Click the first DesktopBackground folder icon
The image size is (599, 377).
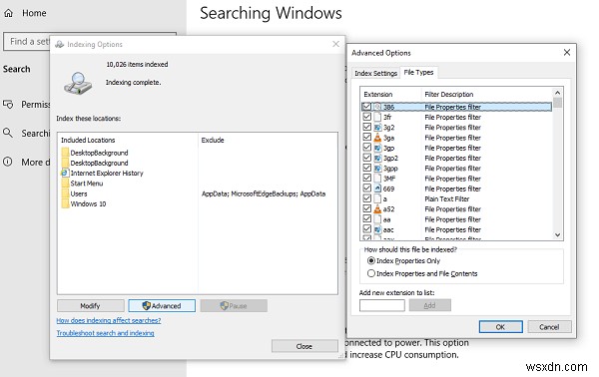(x=65, y=153)
